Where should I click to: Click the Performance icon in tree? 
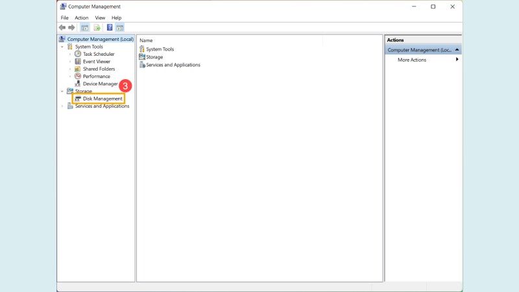[x=78, y=76]
